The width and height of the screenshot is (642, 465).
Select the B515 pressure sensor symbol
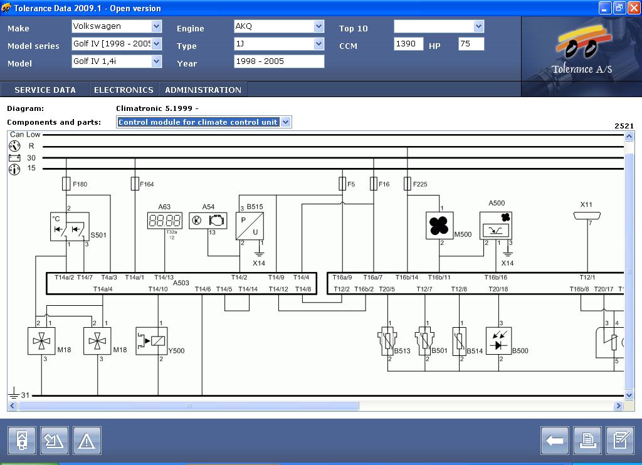pyautogui.click(x=250, y=226)
